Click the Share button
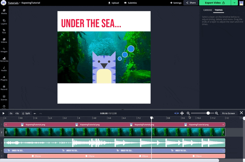 (x=190, y=3)
